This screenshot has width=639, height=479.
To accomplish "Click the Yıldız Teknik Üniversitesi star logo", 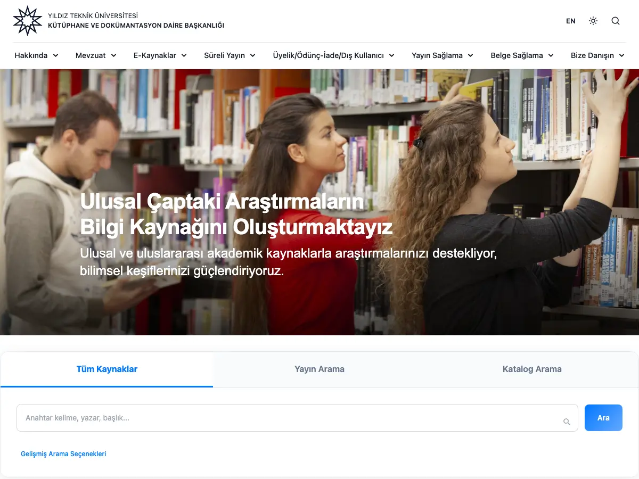I will click(x=27, y=21).
